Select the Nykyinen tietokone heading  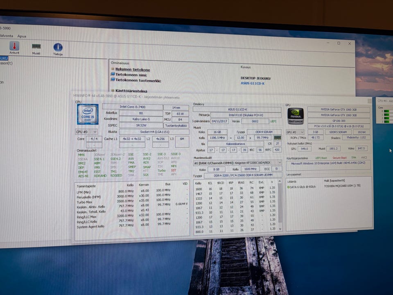click(133, 70)
